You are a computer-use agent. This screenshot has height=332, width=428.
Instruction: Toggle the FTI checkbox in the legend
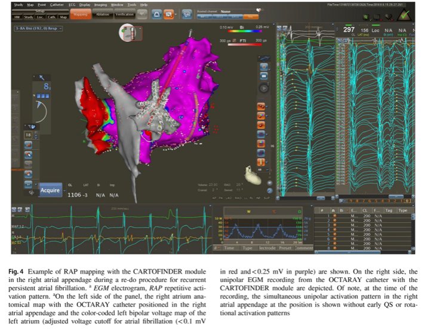(235, 41)
